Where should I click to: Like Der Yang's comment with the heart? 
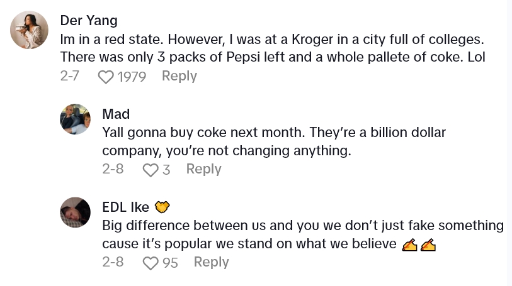pyautogui.click(x=106, y=77)
